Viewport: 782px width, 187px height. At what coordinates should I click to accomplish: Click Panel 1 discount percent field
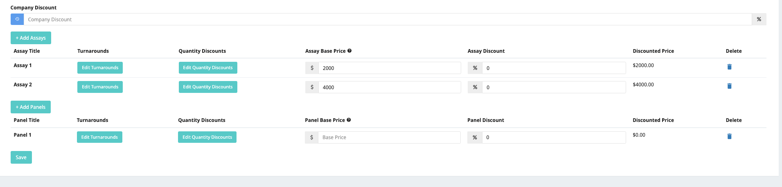[x=554, y=137]
